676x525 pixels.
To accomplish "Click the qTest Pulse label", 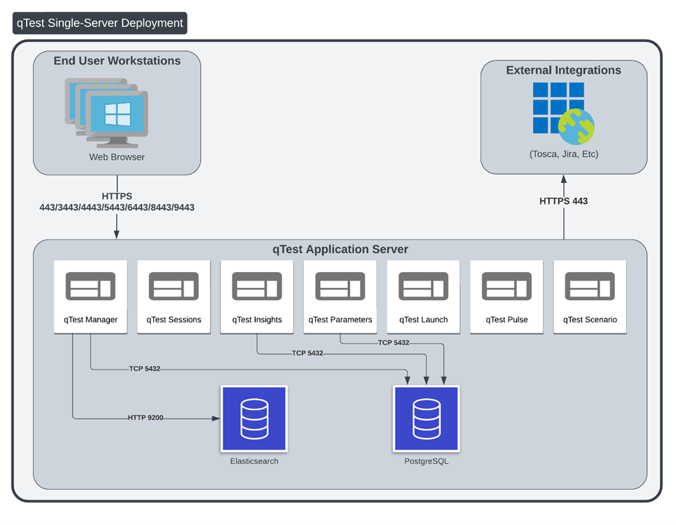I will [506, 320].
